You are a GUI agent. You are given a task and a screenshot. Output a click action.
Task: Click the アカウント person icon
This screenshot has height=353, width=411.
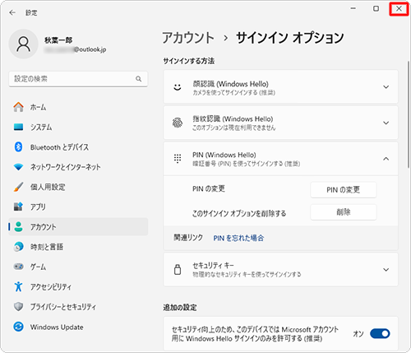click(x=18, y=227)
